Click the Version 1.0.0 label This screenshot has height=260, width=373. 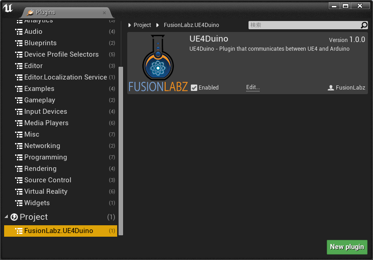(x=347, y=40)
